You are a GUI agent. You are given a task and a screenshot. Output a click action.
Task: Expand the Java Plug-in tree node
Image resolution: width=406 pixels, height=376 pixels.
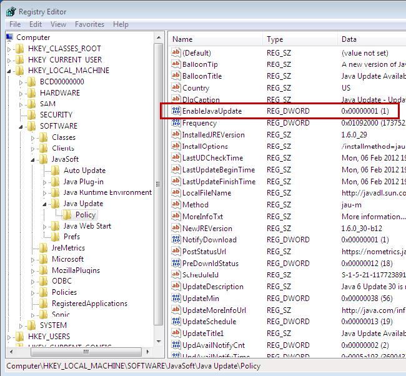[44, 182]
